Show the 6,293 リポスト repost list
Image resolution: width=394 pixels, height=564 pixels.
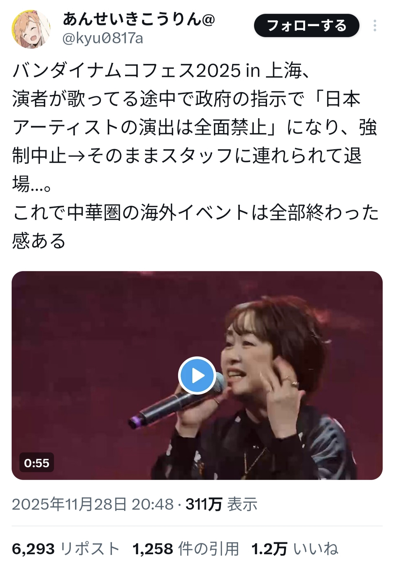[x=66, y=549]
